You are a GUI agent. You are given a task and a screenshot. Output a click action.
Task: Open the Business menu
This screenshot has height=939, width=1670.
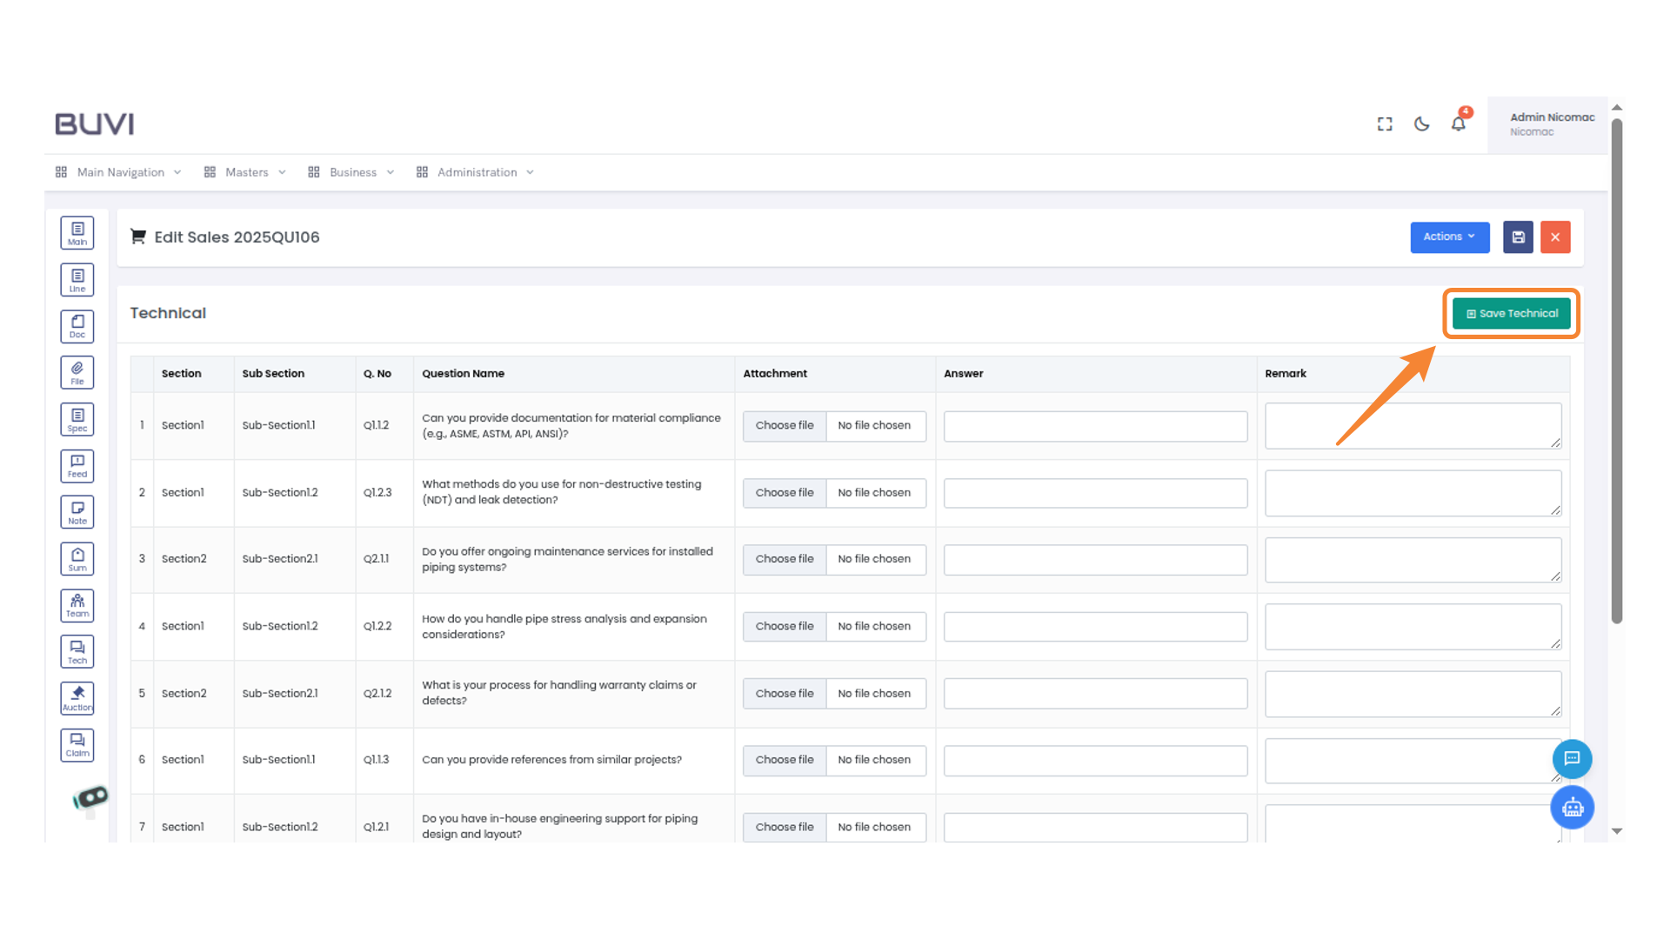[x=351, y=172]
